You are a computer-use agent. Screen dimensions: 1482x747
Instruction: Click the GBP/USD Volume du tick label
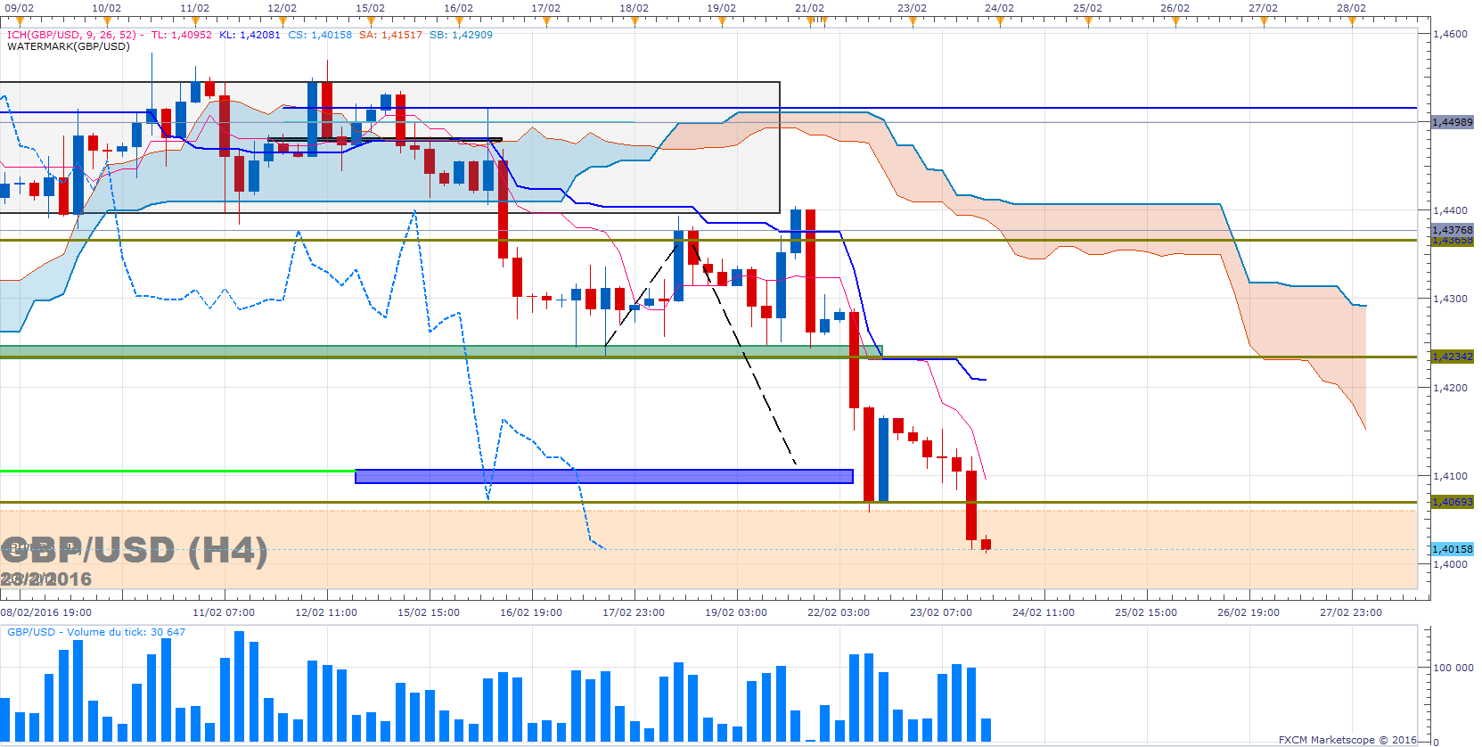pos(96,632)
